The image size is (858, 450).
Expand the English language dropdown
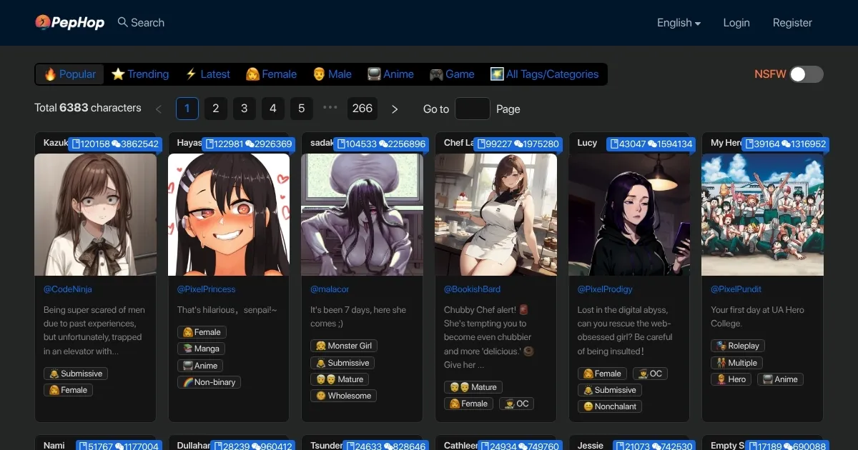[679, 23]
